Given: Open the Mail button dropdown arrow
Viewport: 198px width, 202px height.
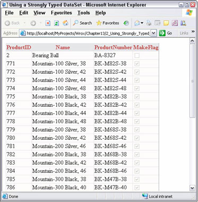Looking at the screenshot, I should (x=142, y=23).
